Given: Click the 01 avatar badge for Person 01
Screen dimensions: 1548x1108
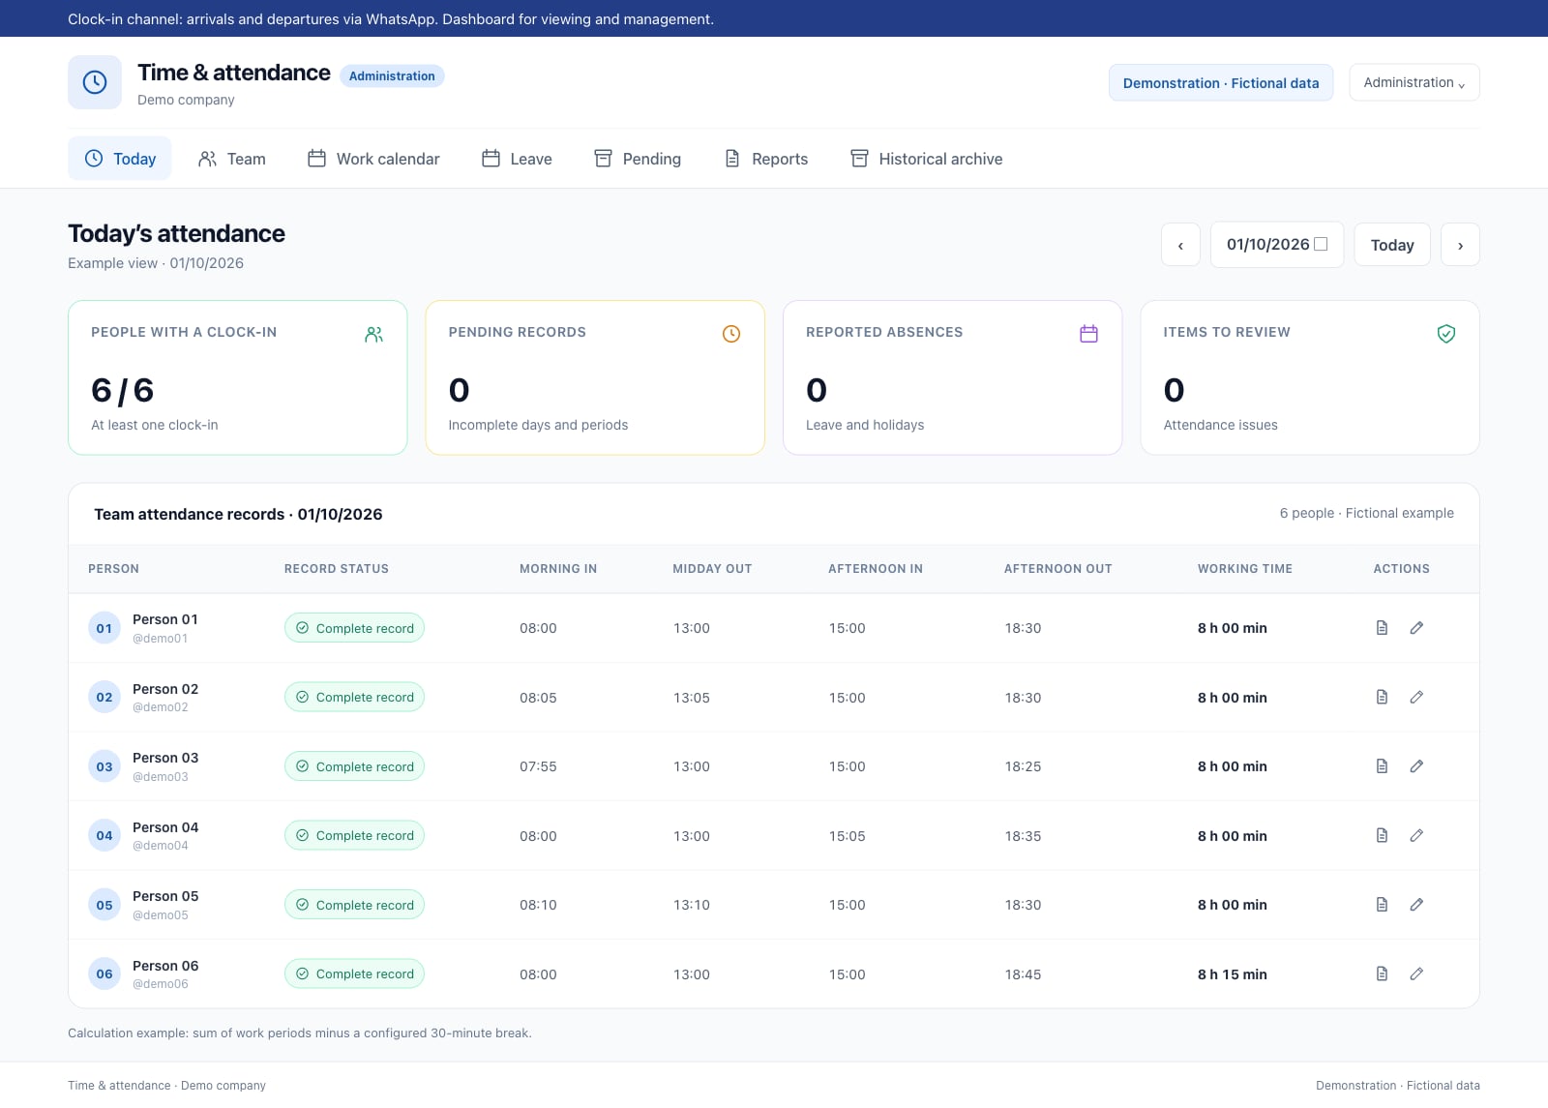Looking at the screenshot, I should (104, 628).
